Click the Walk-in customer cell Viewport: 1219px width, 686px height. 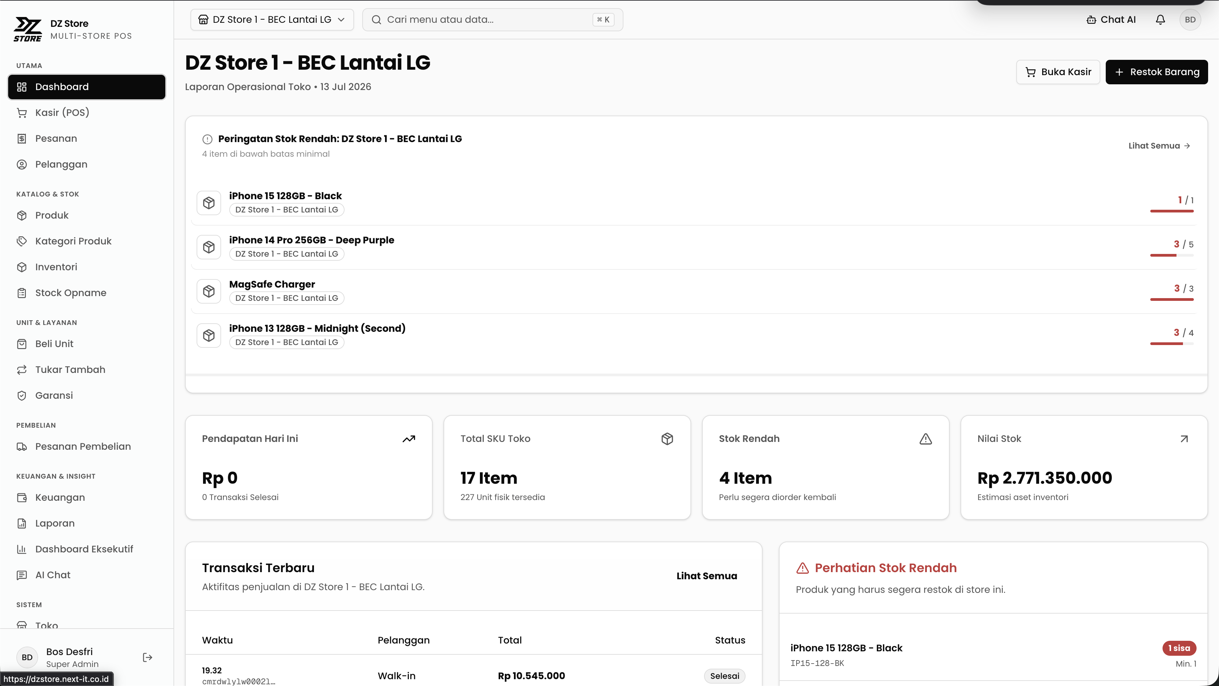pyautogui.click(x=397, y=676)
